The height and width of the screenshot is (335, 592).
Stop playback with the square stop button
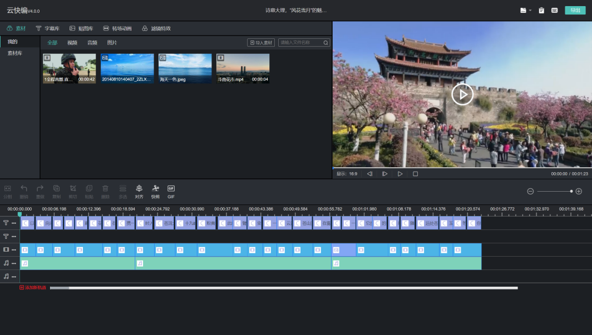[x=415, y=174]
